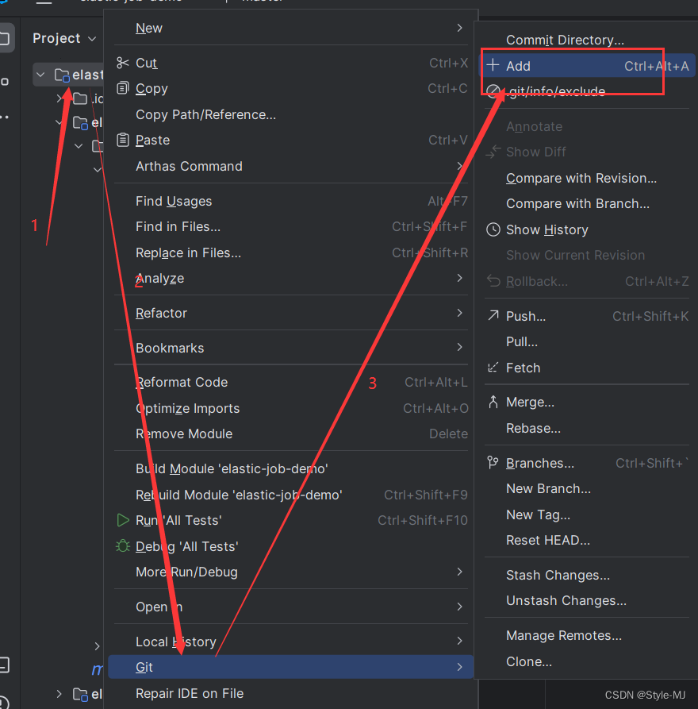Choose Commit Directory...
Viewport: 698px width, 709px height.
[587, 40]
